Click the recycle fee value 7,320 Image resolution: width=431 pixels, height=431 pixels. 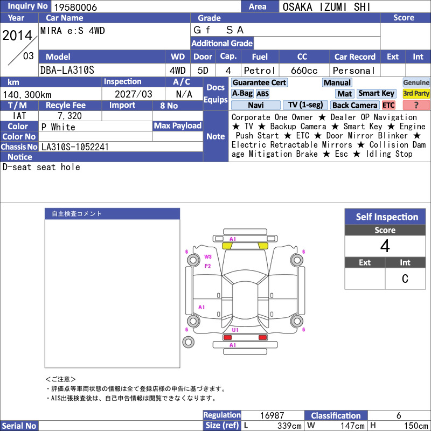tap(69, 116)
